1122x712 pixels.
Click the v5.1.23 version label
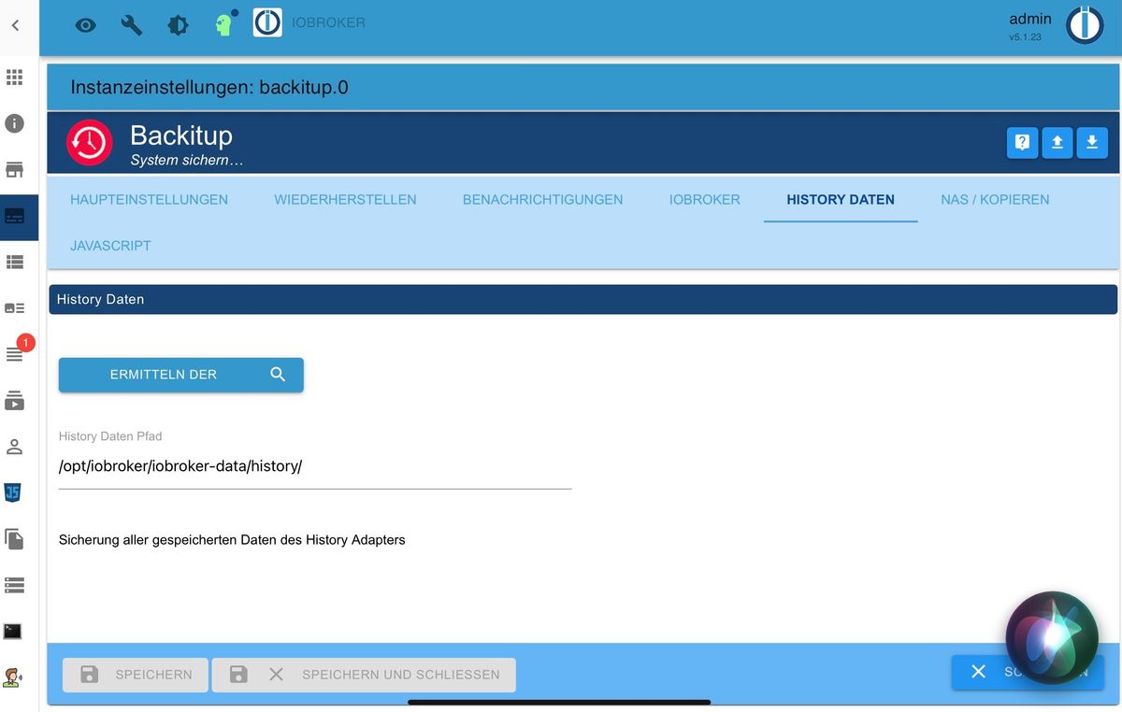pyautogui.click(x=1025, y=37)
